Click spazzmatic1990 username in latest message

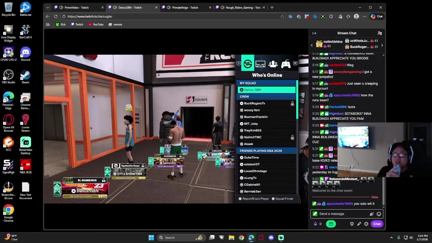coord(339,204)
